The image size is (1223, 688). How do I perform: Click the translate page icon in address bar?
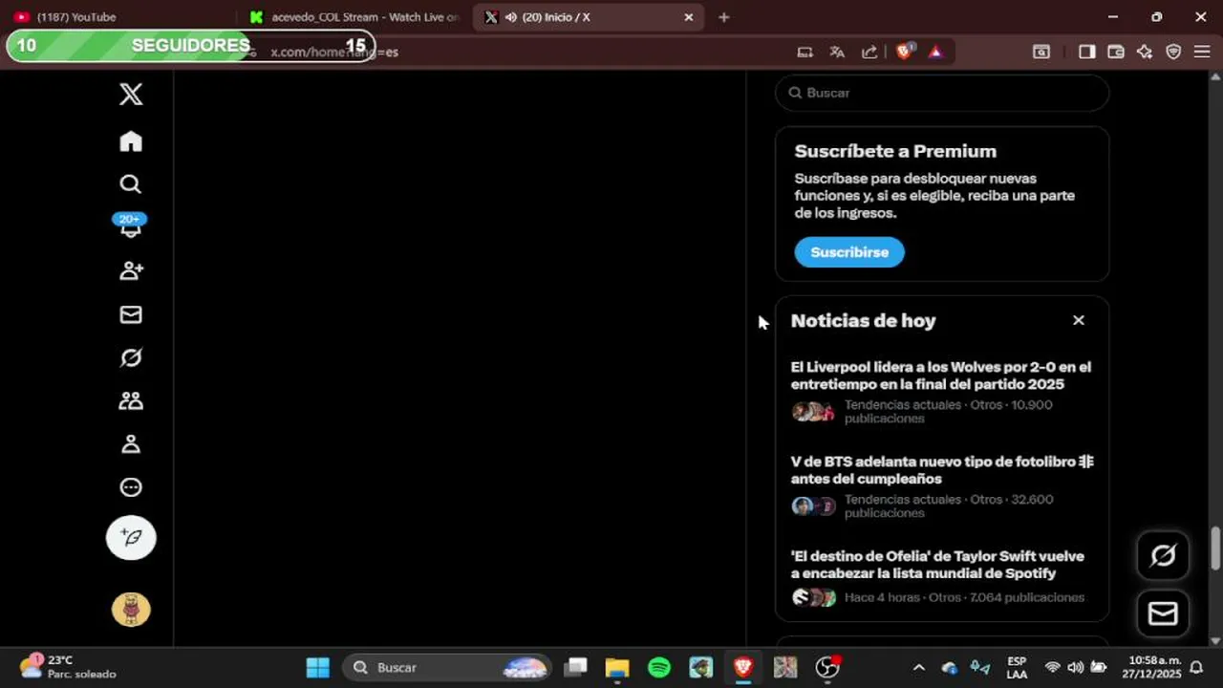click(837, 52)
